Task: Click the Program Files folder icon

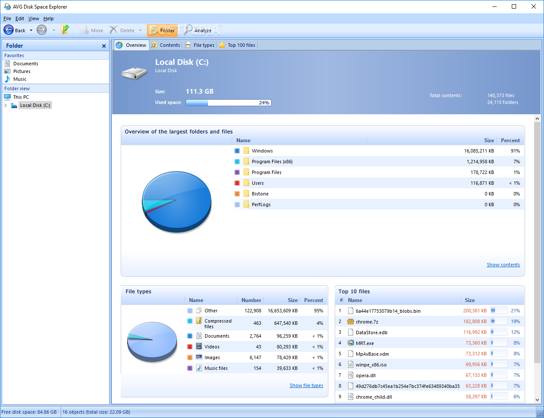Action: pos(246,172)
